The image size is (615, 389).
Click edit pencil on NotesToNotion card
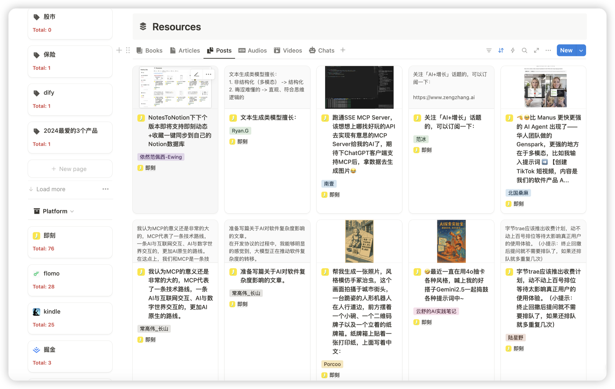[196, 74]
